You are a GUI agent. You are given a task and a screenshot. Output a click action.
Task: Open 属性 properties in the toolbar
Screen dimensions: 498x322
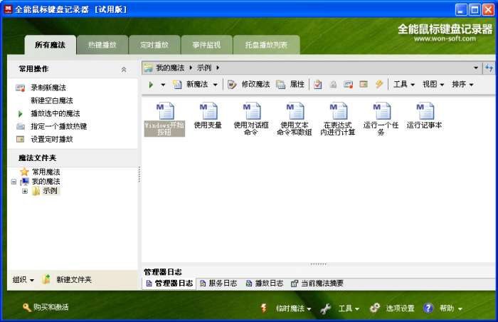click(x=290, y=85)
